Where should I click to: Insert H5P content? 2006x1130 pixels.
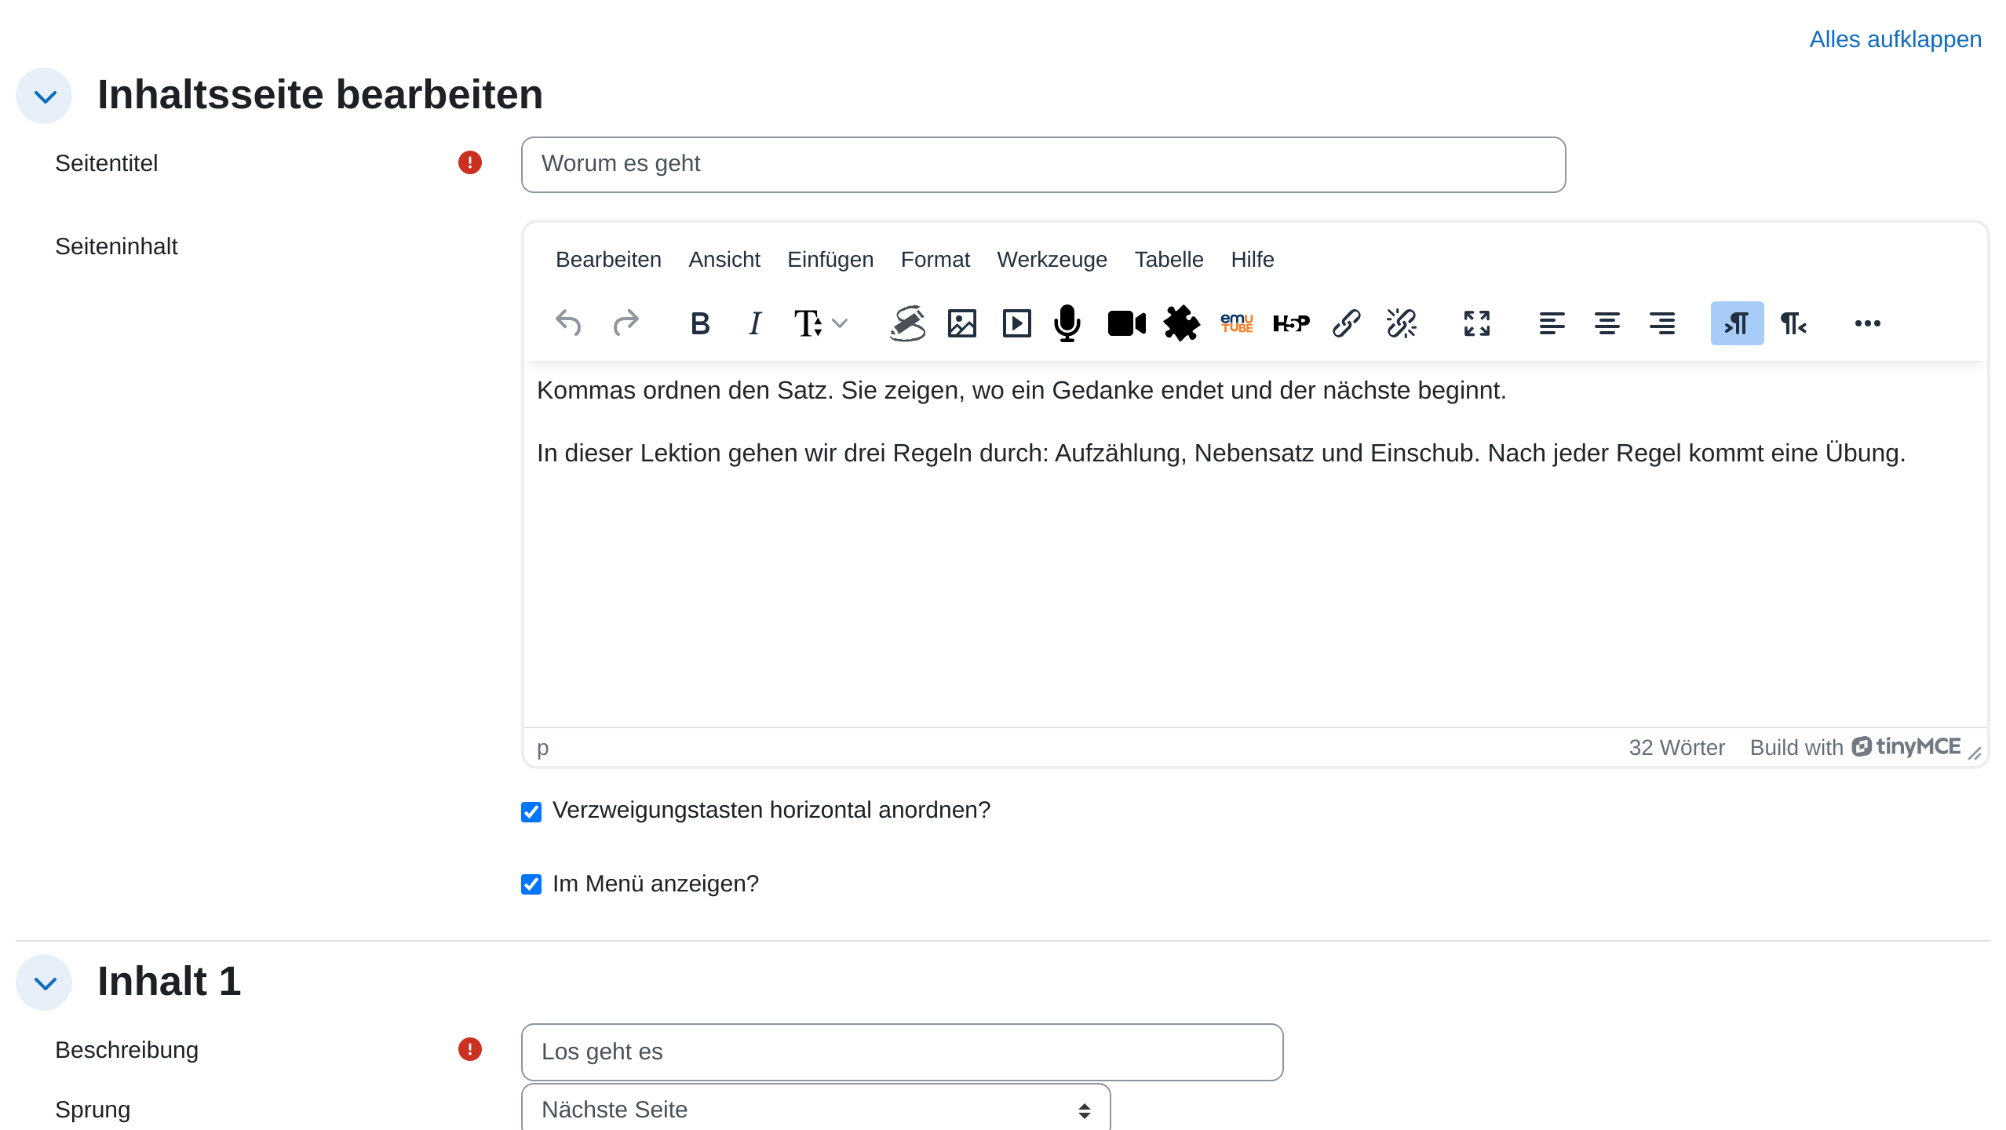coord(1292,323)
